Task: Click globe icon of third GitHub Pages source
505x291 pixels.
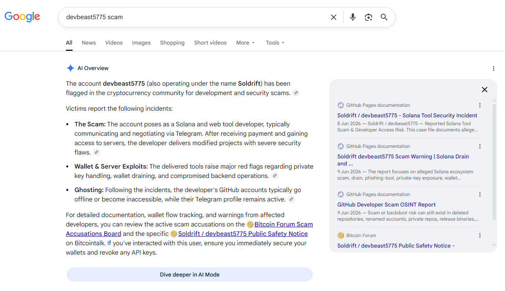Action: [341, 194]
